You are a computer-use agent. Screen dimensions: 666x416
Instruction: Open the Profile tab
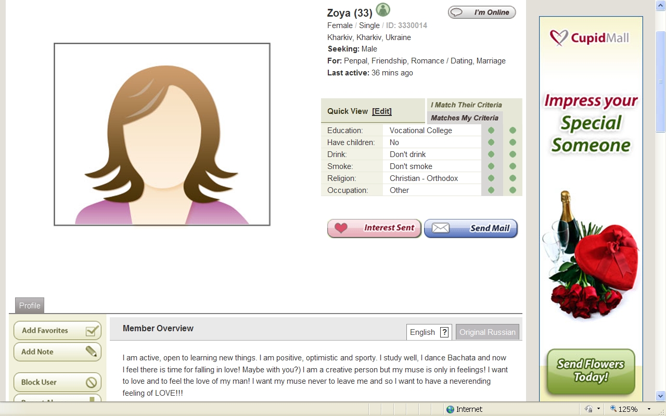tap(30, 305)
